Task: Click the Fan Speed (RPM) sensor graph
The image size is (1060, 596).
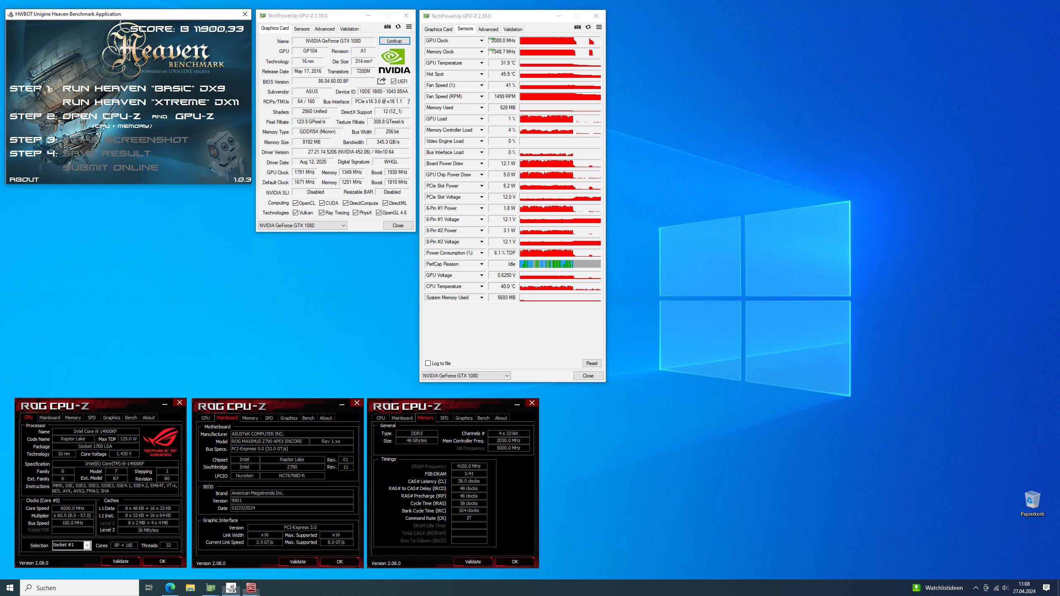Action: click(560, 96)
